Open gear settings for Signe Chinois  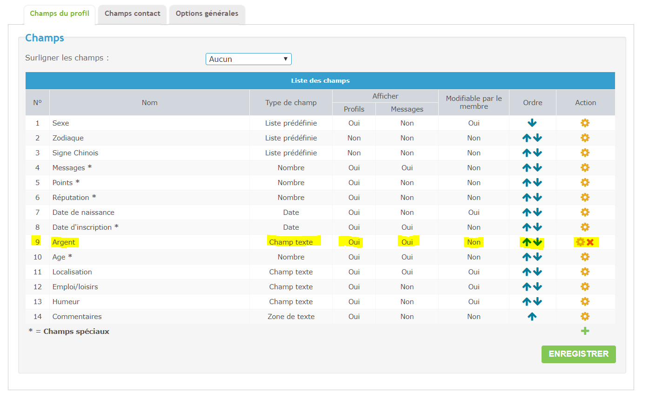point(585,153)
